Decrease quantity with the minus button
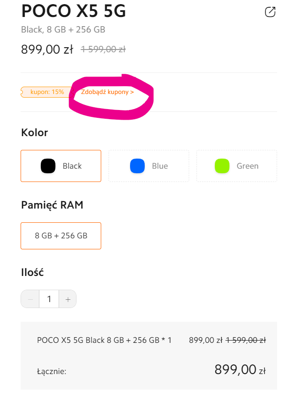 (x=30, y=299)
